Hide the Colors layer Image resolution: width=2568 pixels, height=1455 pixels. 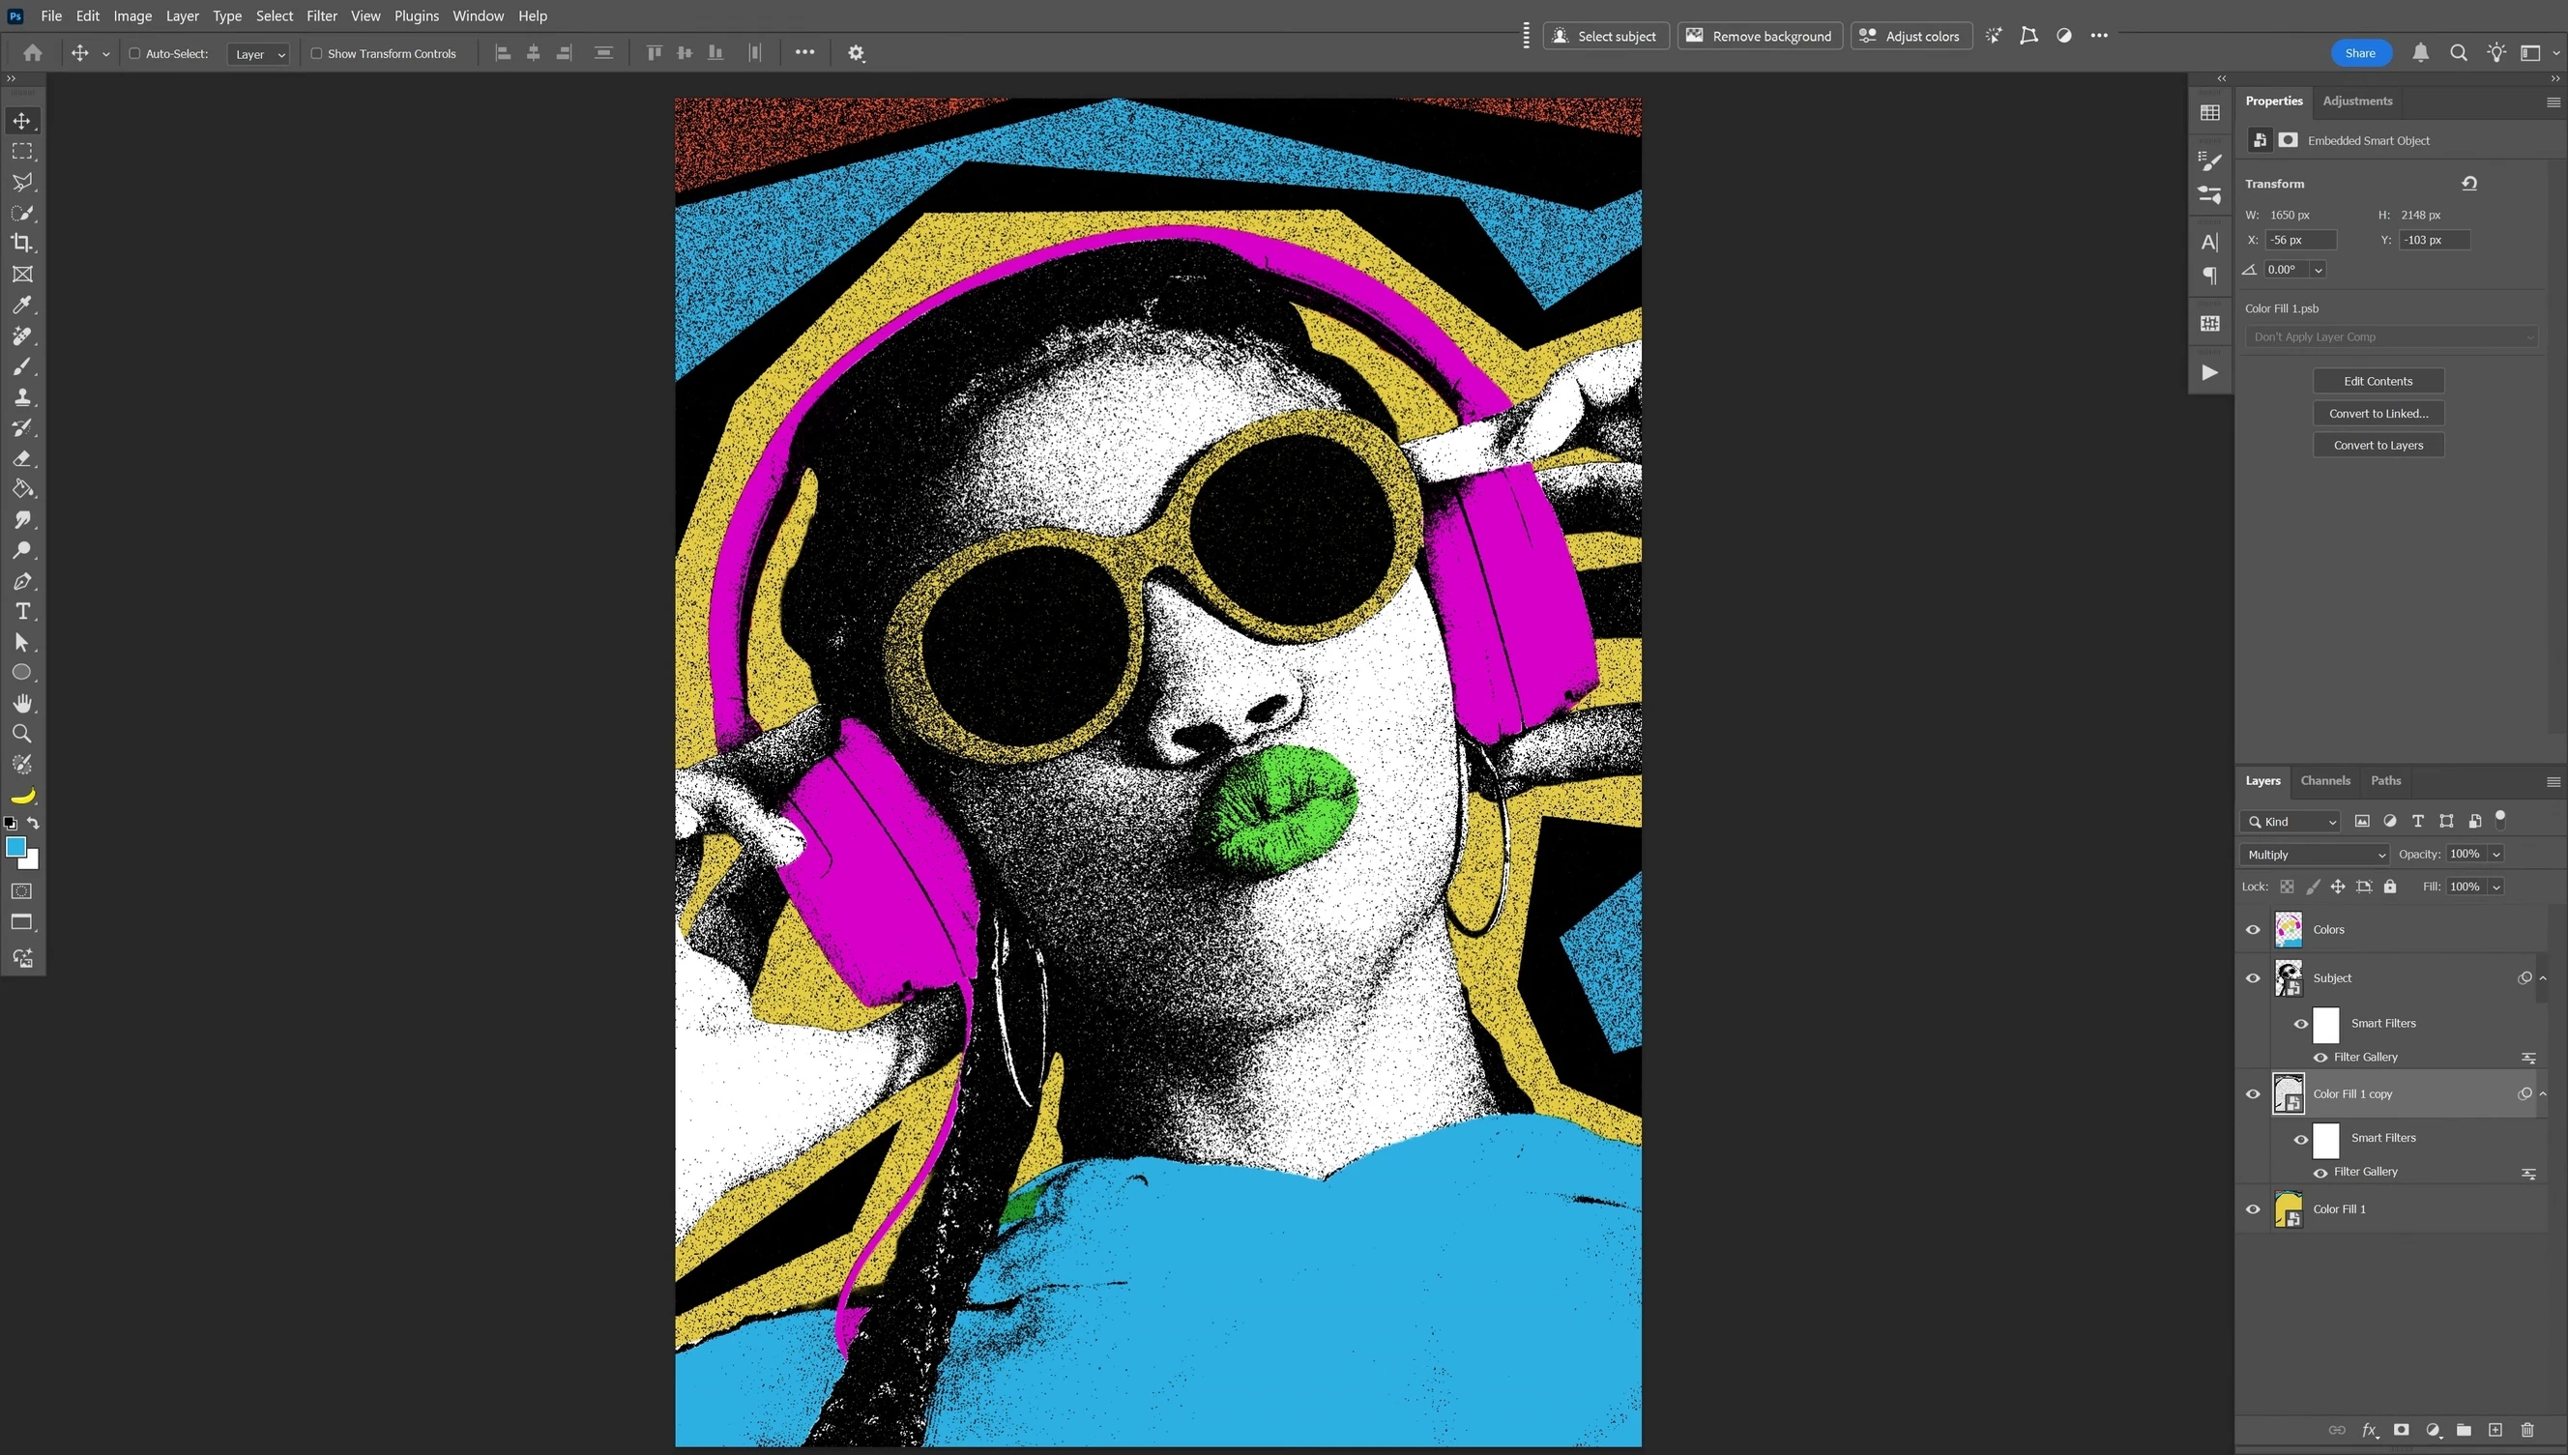[2253, 929]
